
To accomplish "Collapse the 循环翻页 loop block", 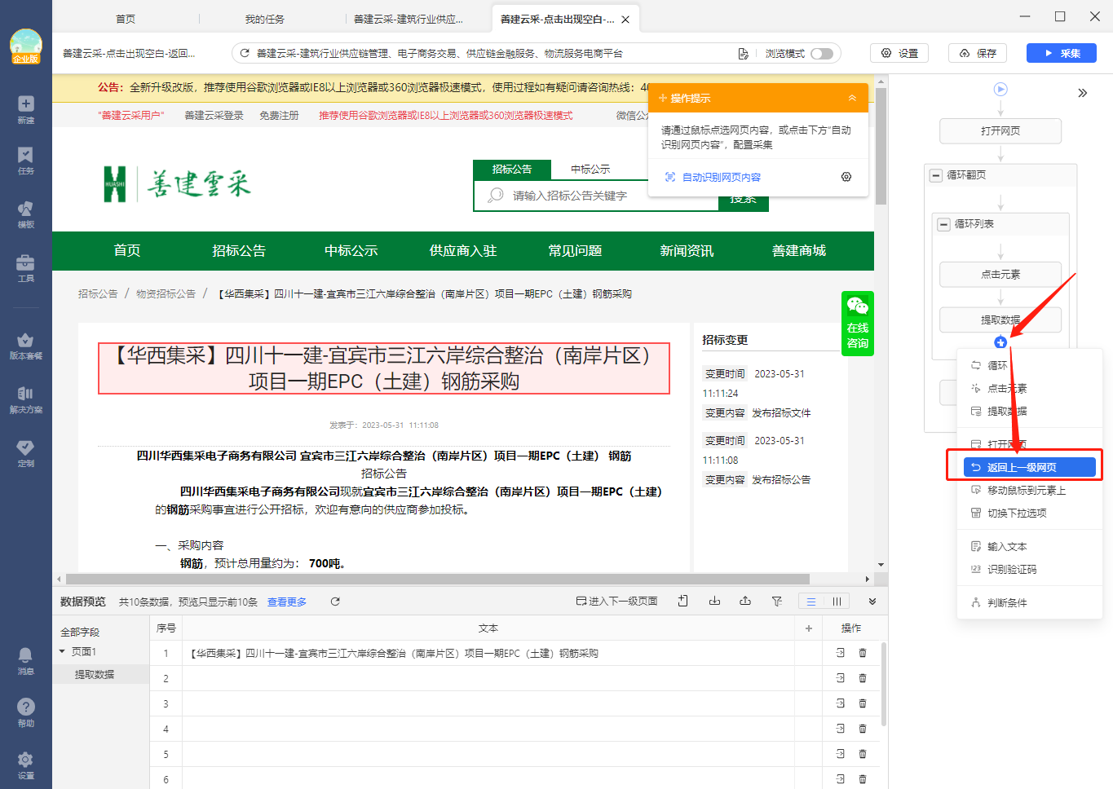I will 936,175.
